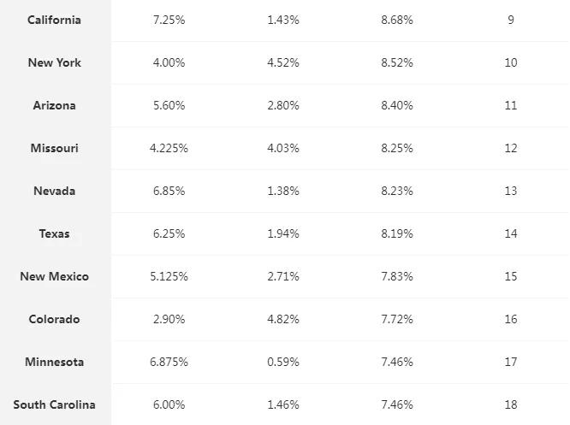The width and height of the screenshot is (570, 425).
Task: Click Minnesota's 0.59% local rate cell
Action: coord(282,362)
